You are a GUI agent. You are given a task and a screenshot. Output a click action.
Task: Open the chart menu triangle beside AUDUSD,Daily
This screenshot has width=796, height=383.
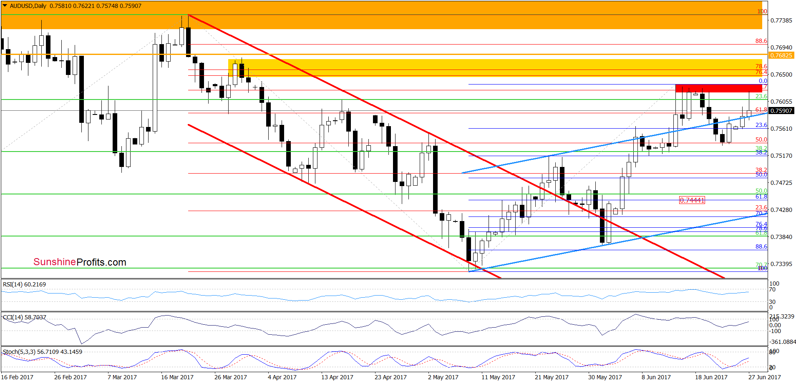coord(5,6)
